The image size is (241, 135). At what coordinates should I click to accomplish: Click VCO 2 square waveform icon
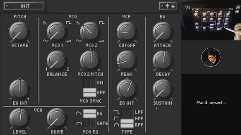102,22
